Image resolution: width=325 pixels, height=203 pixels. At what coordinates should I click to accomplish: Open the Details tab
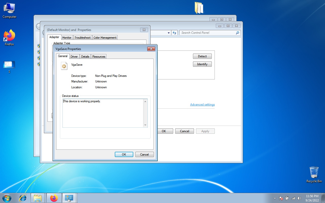tap(85, 57)
